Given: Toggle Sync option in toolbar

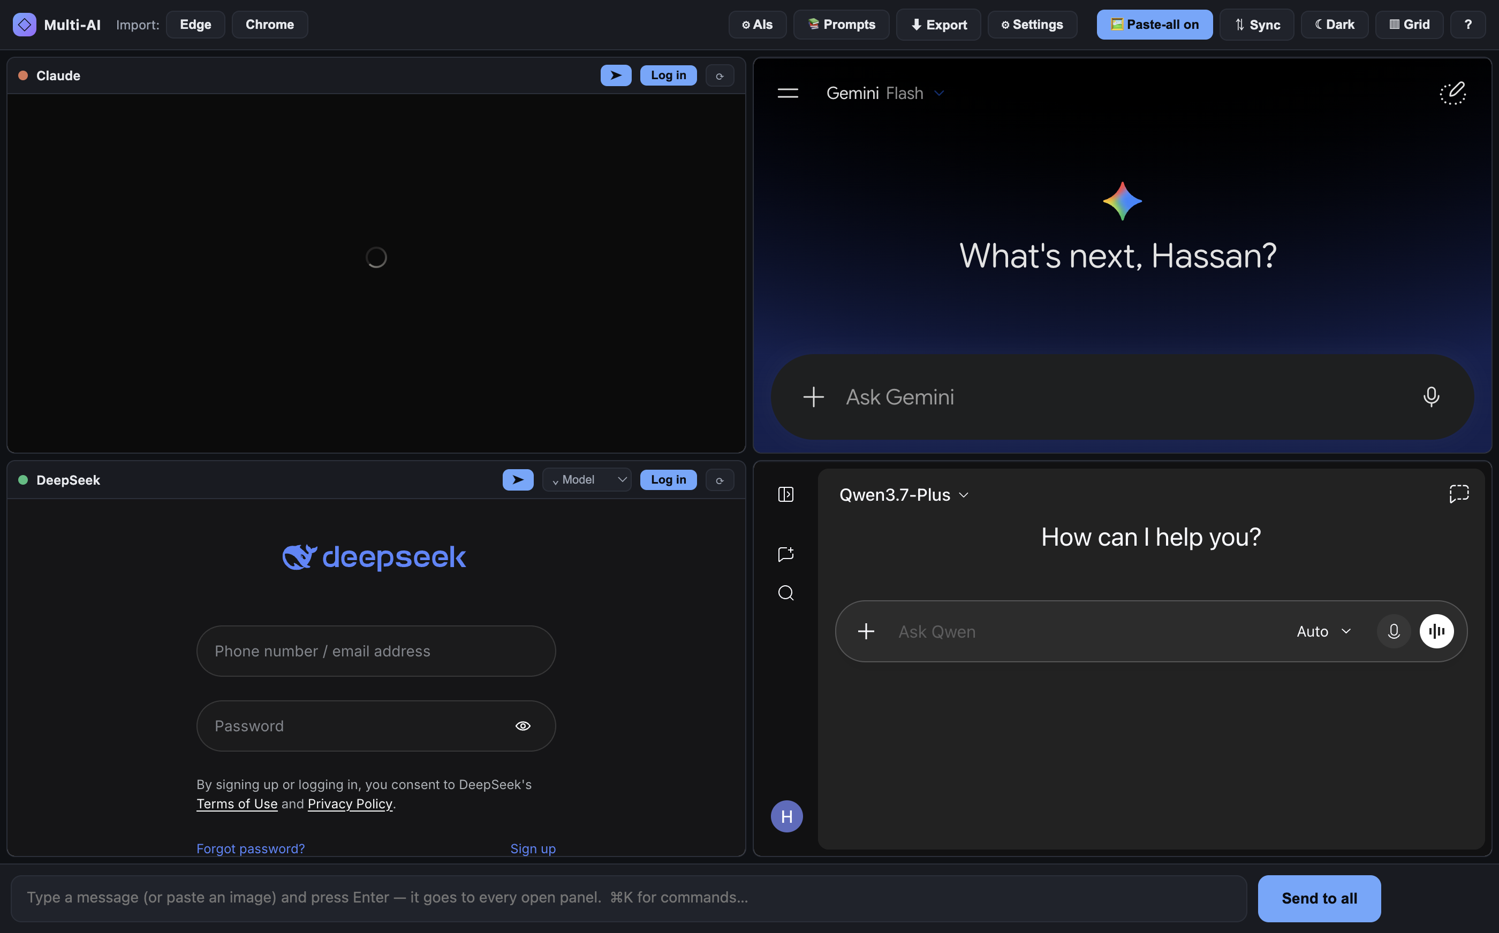Looking at the screenshot, I should (1256, 25).
